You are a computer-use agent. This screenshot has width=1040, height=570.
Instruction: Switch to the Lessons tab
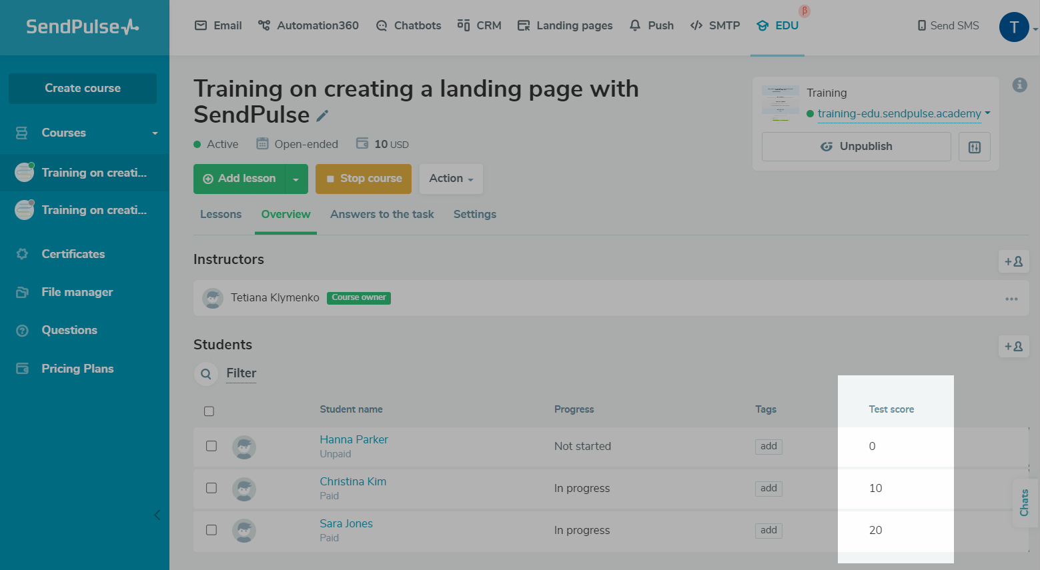tap(221, 214)
